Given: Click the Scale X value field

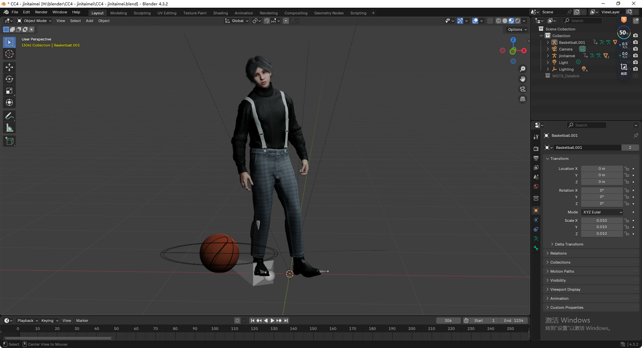Looking at the screenshot, I should (602, 221).
